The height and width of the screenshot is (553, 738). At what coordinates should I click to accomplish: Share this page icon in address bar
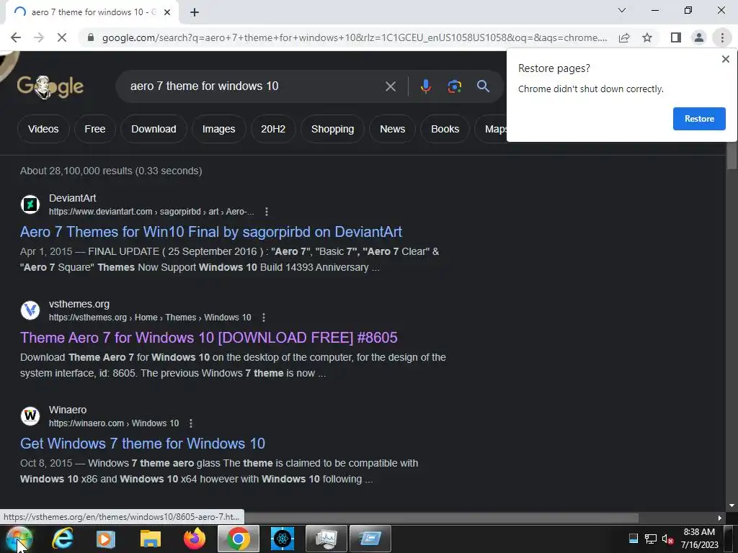click(624, 37)
